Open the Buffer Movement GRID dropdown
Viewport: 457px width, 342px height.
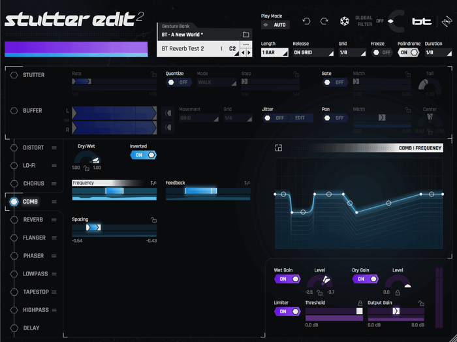point(198,118)
